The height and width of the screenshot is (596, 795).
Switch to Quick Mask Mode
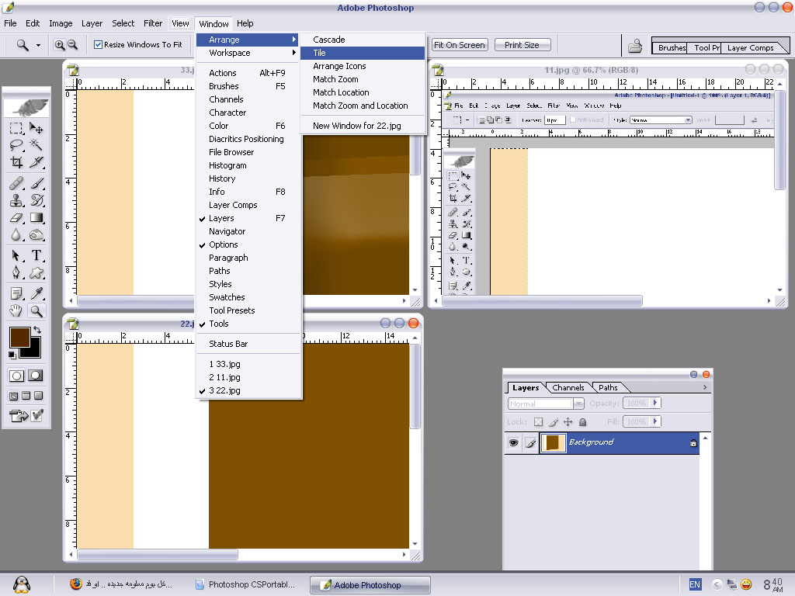pyautogui.click(x=36, y=376)
